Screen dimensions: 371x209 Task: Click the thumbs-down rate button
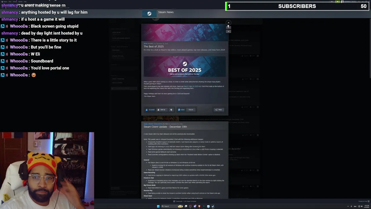tap(171, 110)
